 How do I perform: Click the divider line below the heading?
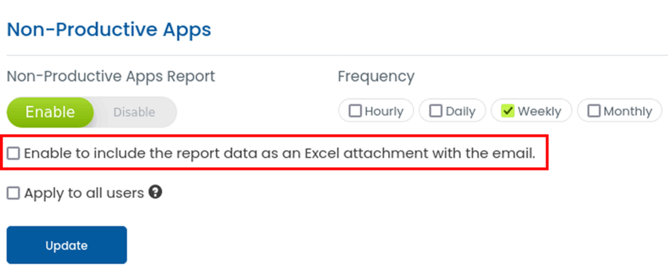pos(334,55)
